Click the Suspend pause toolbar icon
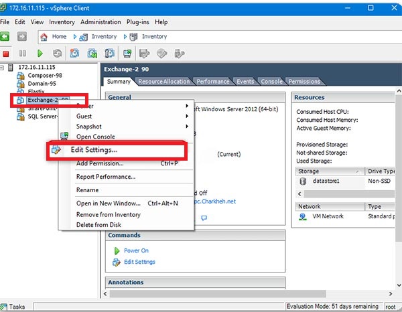This screenshot has height=312, width=402. pos(23,54)
